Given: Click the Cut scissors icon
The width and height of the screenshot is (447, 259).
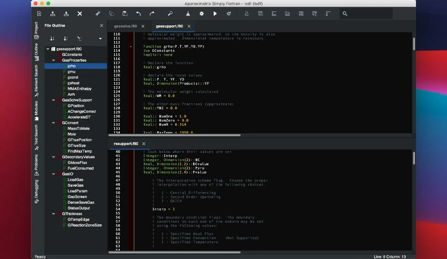Looking at the screenshot, I should pos(98,14).
